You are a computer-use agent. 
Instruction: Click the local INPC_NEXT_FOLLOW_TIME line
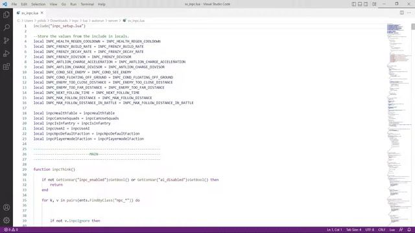86,93
